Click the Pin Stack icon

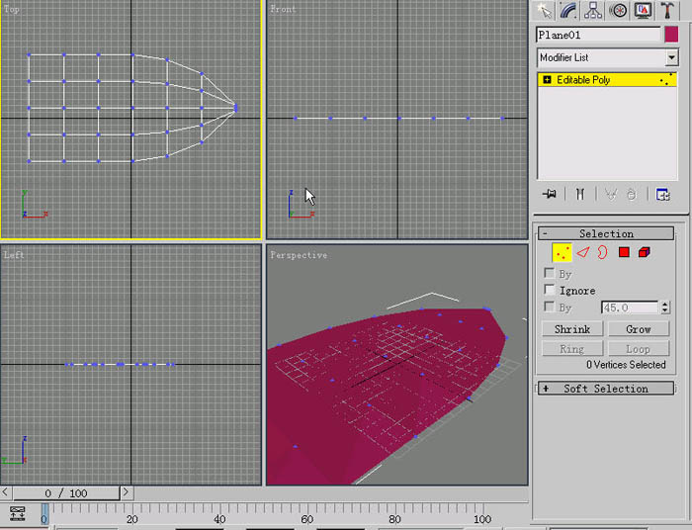click(x=550, y=194)
